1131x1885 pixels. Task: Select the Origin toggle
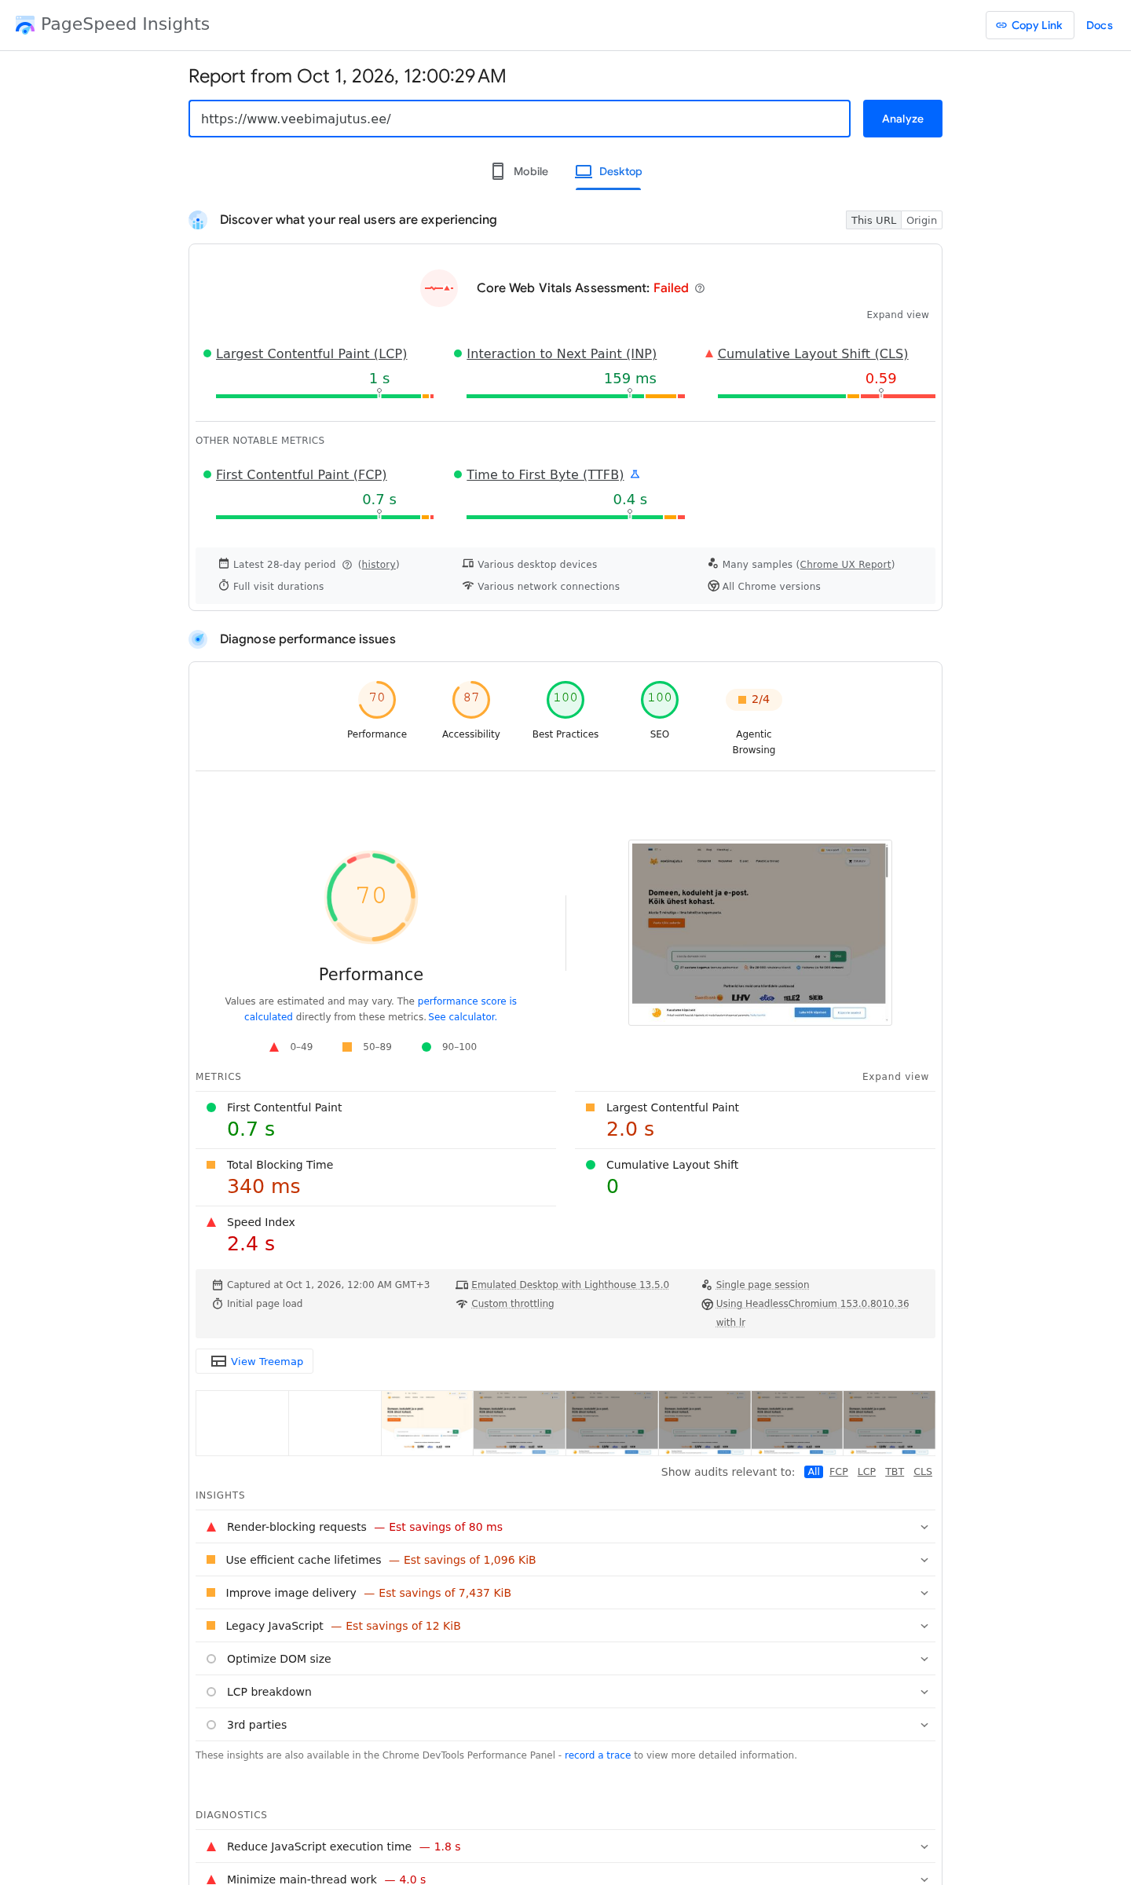pos(922,220)
